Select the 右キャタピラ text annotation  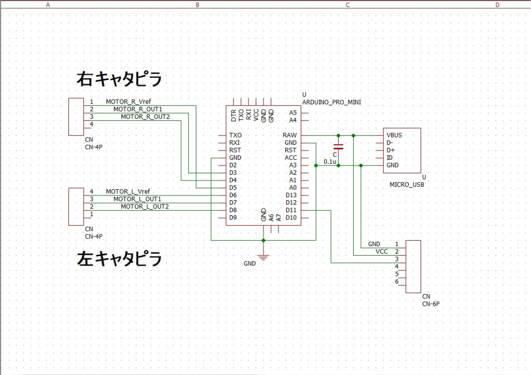119,79
